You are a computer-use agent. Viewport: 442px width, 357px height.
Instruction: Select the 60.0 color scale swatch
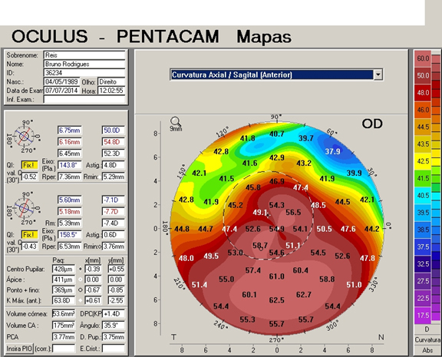coord(423,58)
